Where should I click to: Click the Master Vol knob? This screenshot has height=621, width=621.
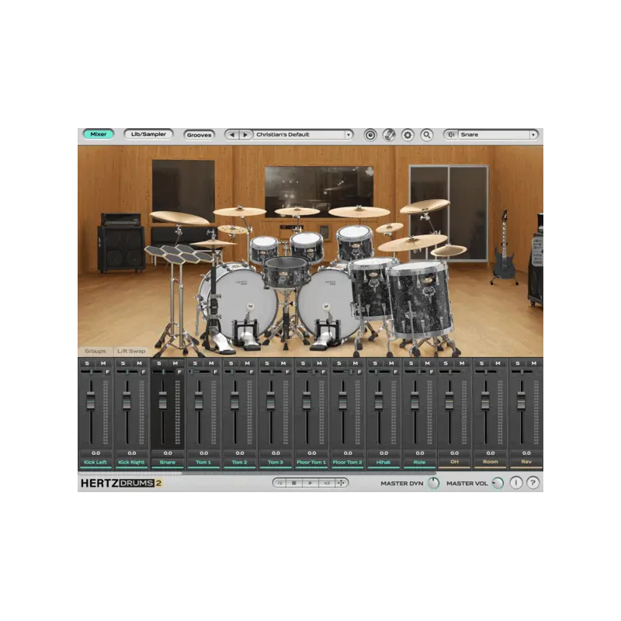[x=498, y=483]
